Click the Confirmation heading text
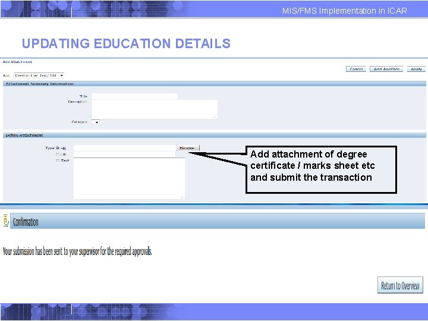 (26, 222)
